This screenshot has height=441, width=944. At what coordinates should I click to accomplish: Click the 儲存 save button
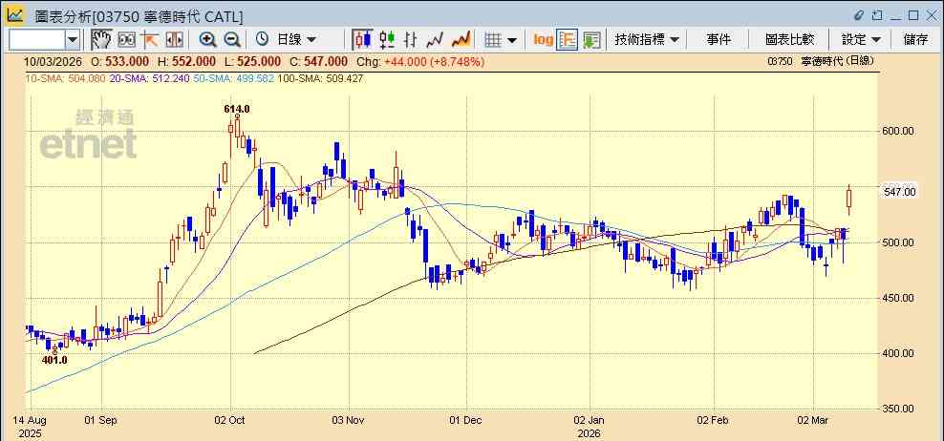click(x=915, y=40)
